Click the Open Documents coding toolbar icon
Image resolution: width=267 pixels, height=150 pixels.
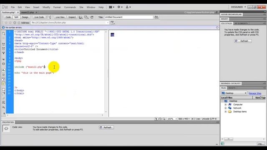pos(4,33)
